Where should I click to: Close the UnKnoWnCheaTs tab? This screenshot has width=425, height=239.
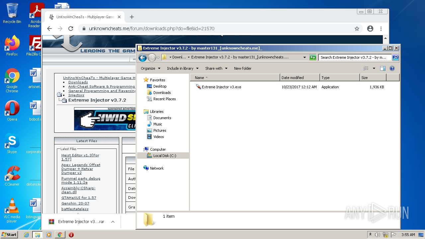pos(119,17)
